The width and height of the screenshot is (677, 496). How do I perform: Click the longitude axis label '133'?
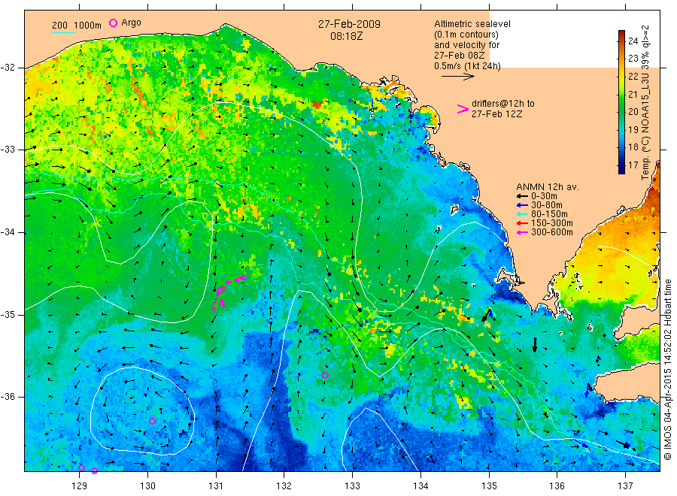tap(352, 486)
